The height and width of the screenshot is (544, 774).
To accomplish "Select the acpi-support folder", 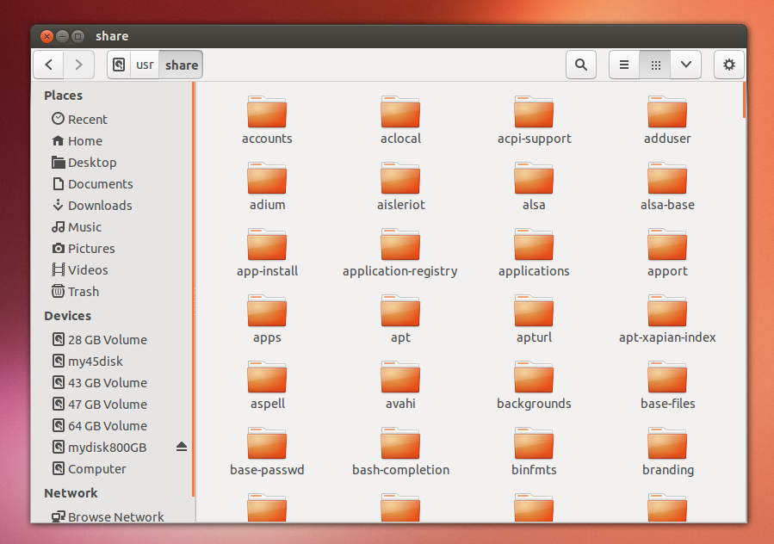I will point(534,121).
